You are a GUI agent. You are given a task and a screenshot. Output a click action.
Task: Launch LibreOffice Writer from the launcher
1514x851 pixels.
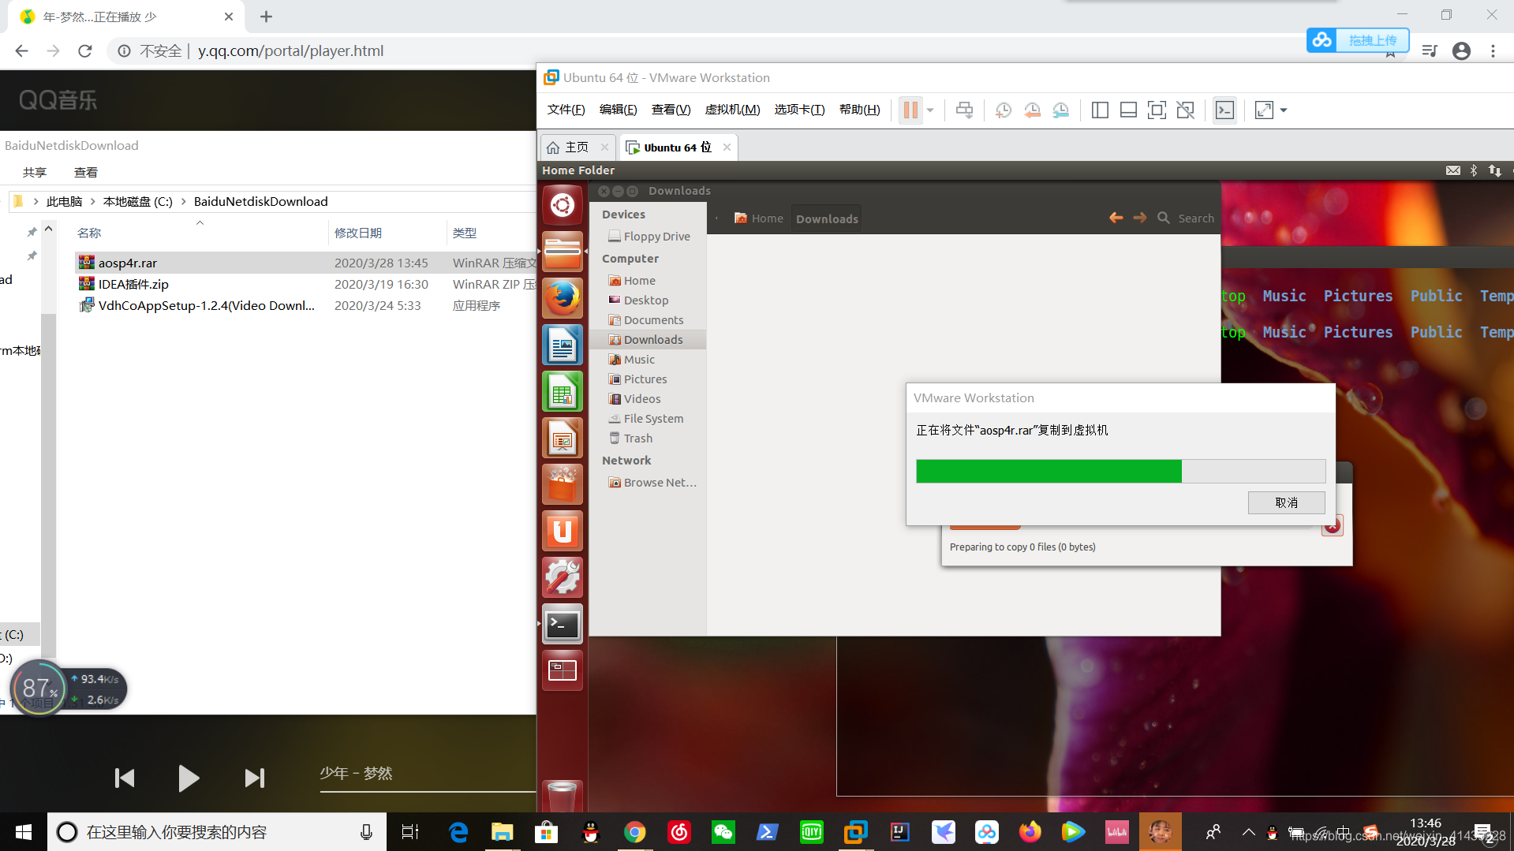pos(563,345)
